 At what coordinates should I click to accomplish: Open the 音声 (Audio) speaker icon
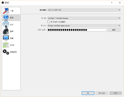coord(6,31)
